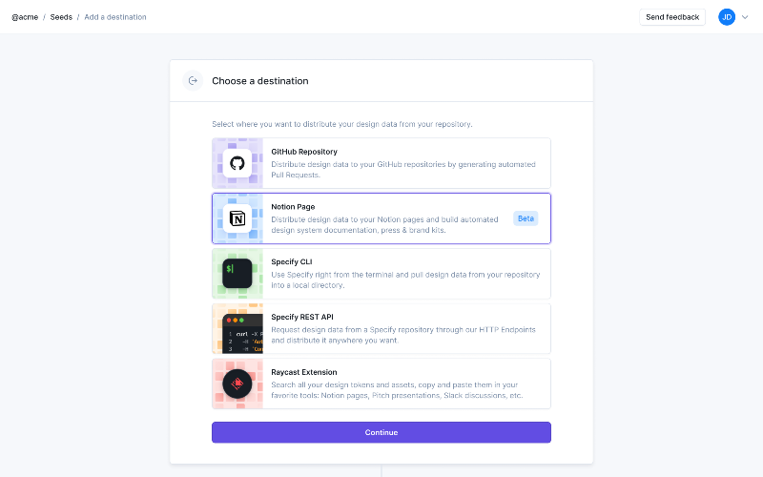The width and height of the screenshot is (763, 477).
Task: Click the Send feedback button
Action: 672,17
